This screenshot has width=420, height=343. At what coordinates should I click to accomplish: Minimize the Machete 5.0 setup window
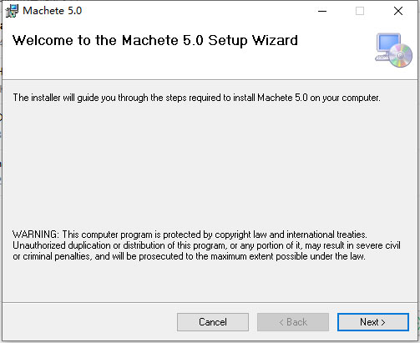point(322,11)
